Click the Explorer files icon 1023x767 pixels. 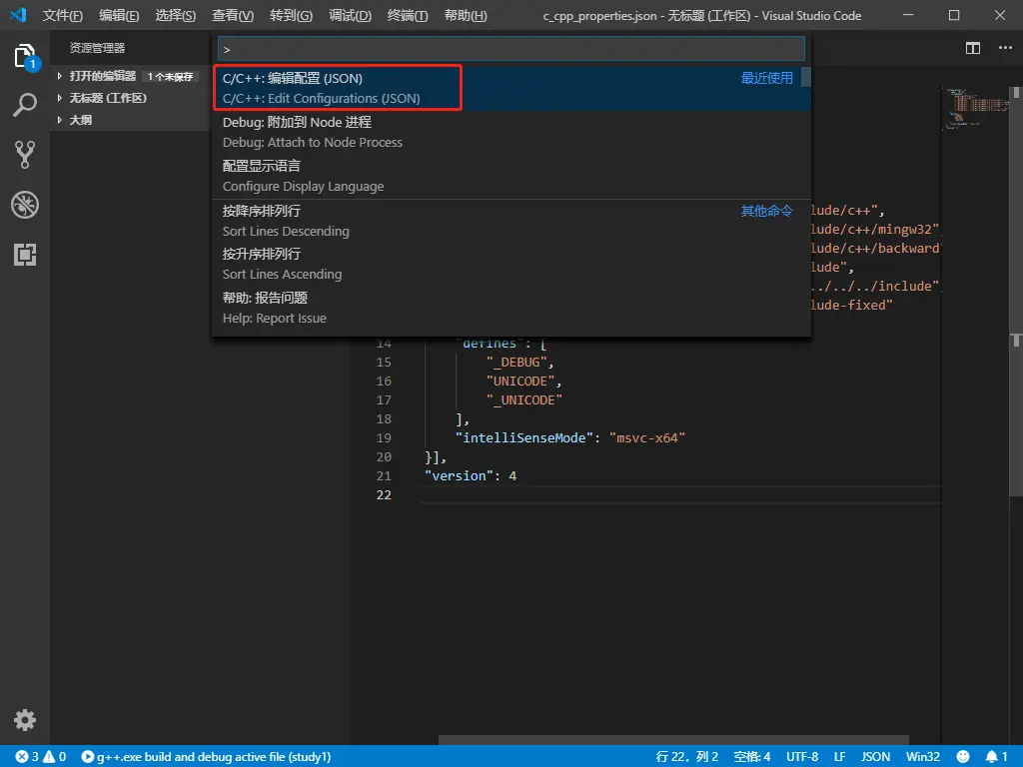point(25,56)
